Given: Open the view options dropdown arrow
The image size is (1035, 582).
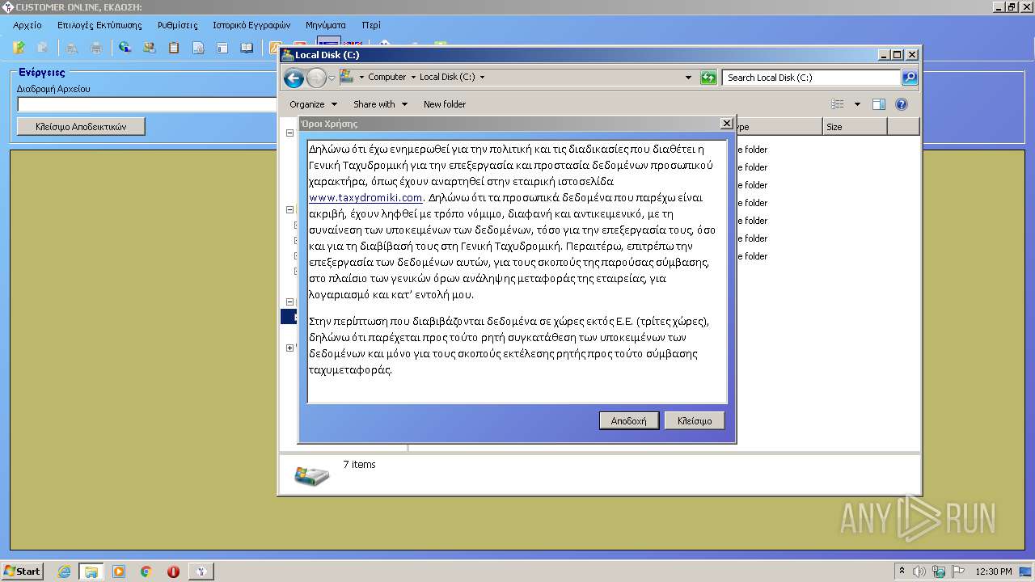Looking at the screenshot, I should [x=857, y=104].
